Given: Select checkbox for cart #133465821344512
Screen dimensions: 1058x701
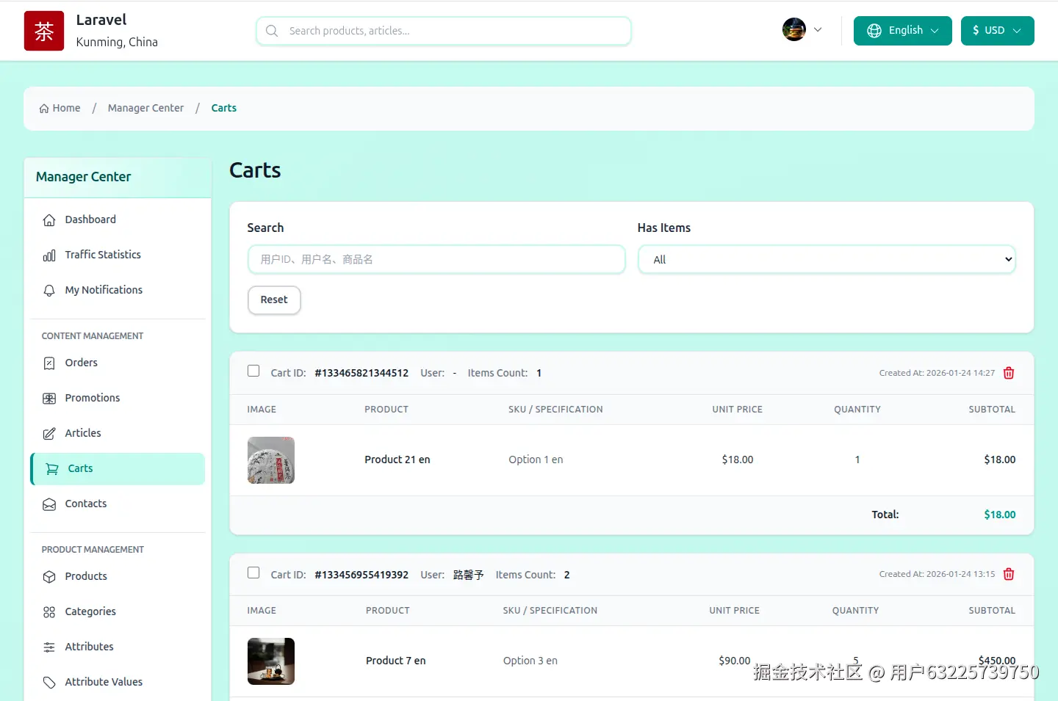Looking at the screenshot, I should (x=253, y=371).
